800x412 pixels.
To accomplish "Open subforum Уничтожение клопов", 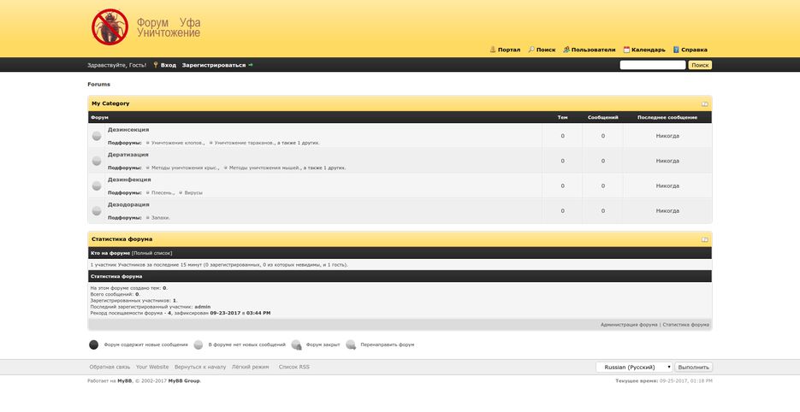I will tap(177, 144).
